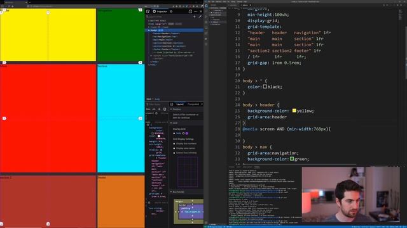Open VS Code Search activity bar icon
407x228 pixels.
coord(206,11)
